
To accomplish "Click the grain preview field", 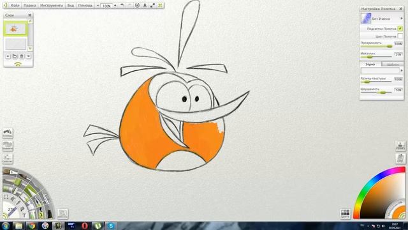I will pos(380,70).
